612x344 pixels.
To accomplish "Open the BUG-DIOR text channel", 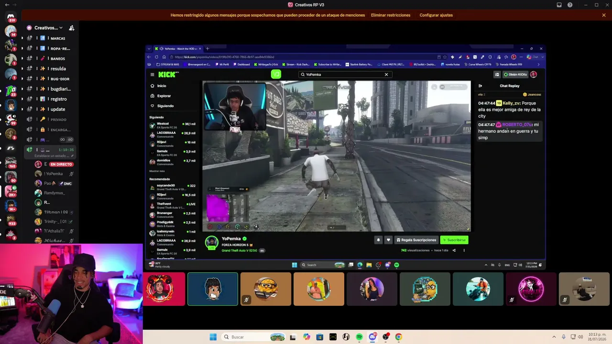I will pos(50,79).
